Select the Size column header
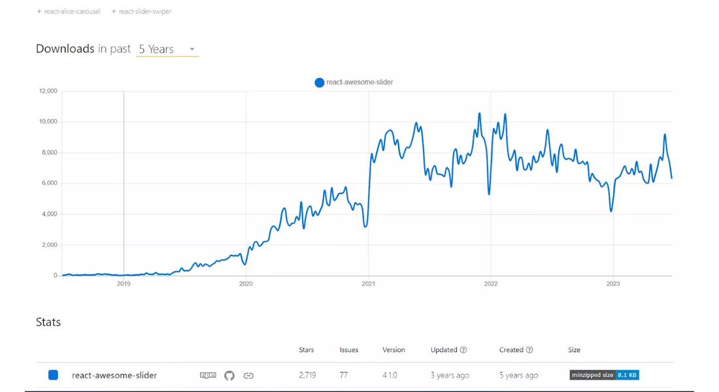719x392 pixels. [574, 350]
